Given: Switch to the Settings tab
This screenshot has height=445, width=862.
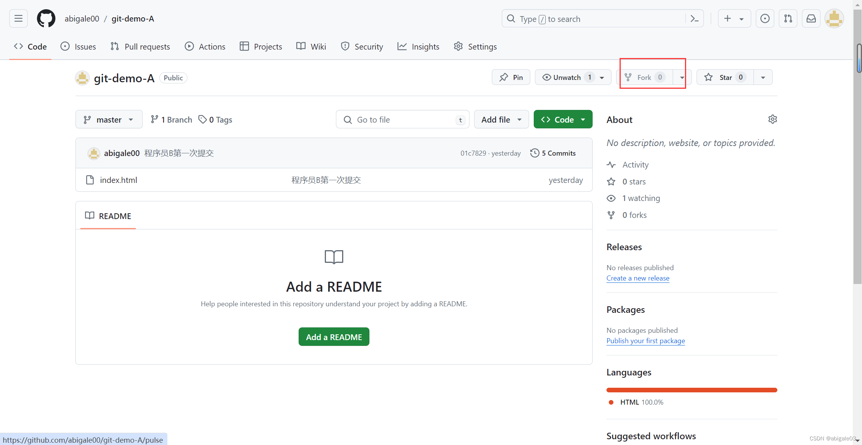Looking at the screenshot, I should (x=475, y=46).
